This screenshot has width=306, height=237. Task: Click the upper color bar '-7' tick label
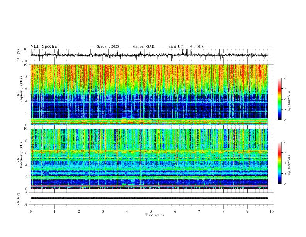coord(285,120)
